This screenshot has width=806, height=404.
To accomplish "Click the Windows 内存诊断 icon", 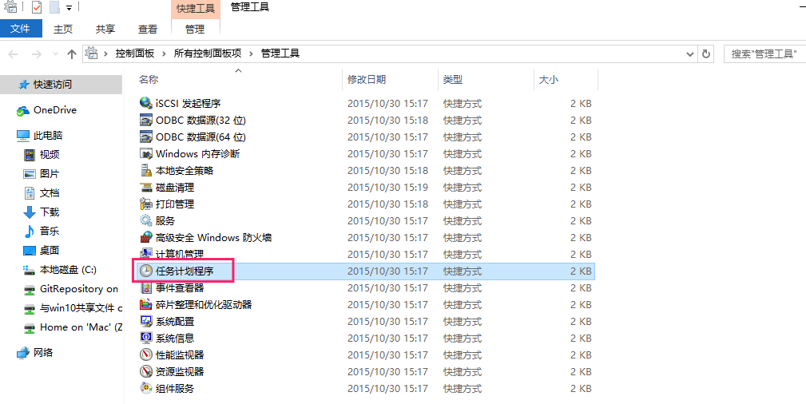I will pyautogui.click(x=146, y=153).
